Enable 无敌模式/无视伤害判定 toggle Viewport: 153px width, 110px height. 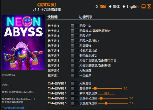tap(74, 31)
